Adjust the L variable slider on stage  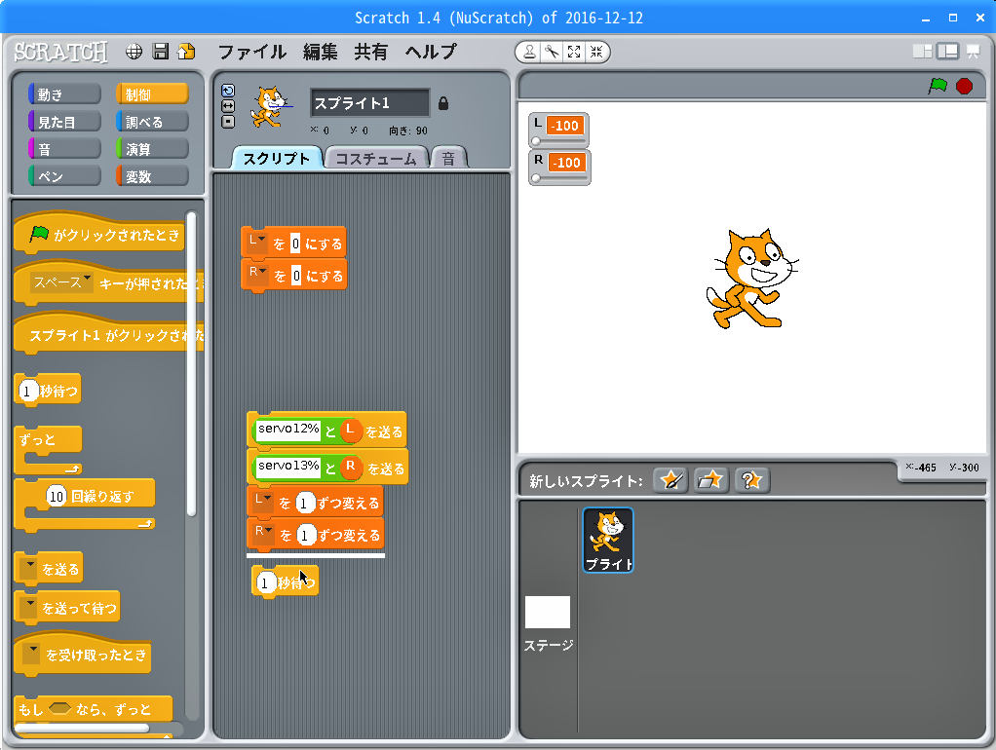click(559, 141)
